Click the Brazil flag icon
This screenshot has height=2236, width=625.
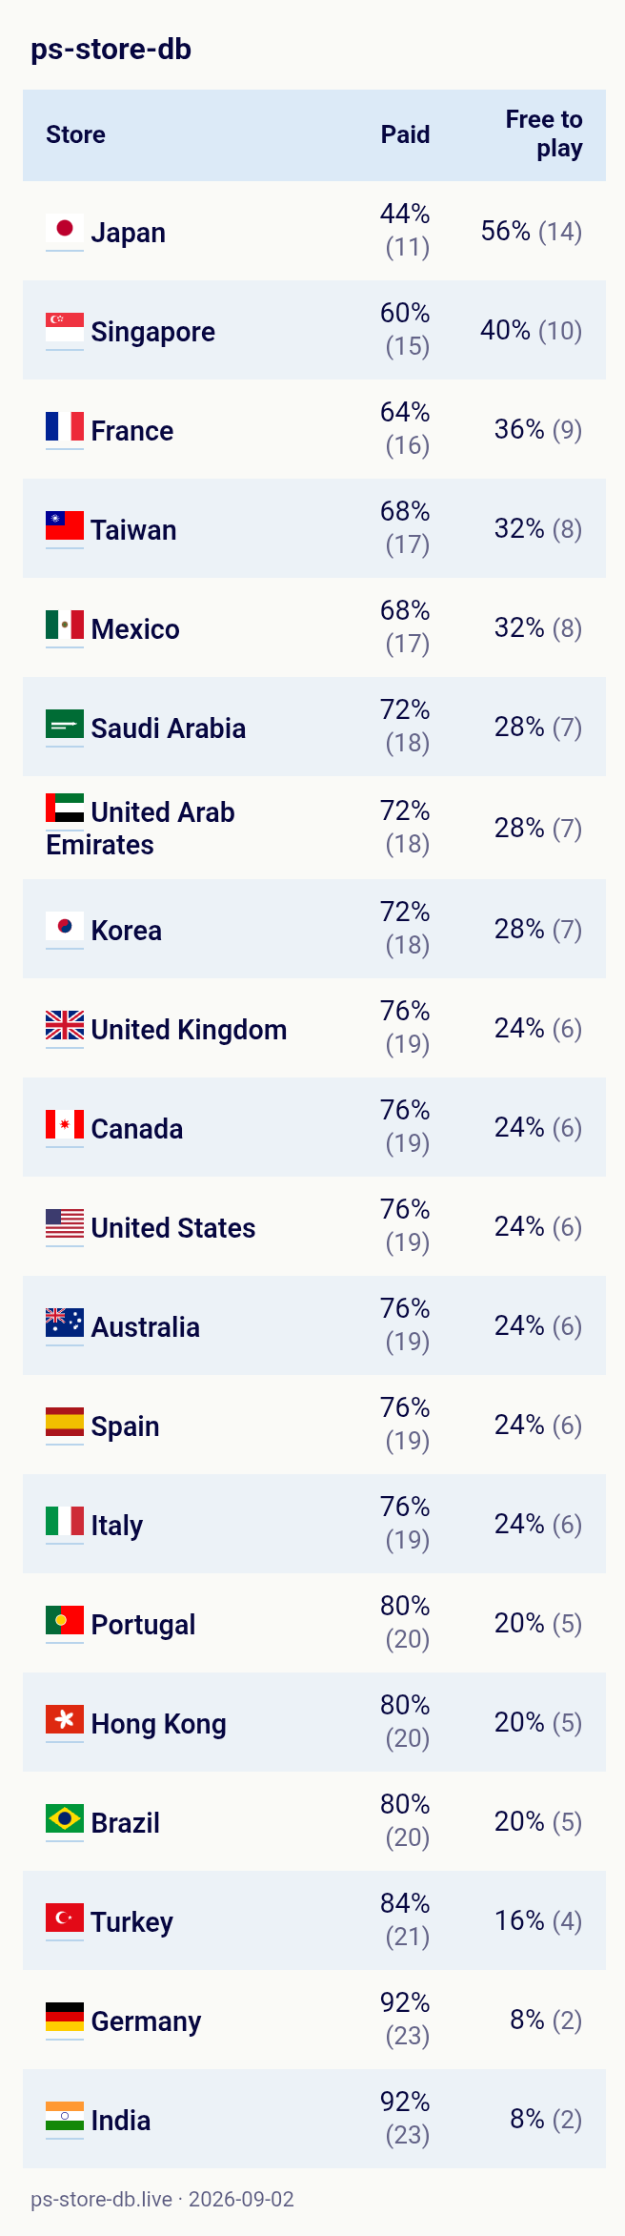click(x=65, y=1820)
